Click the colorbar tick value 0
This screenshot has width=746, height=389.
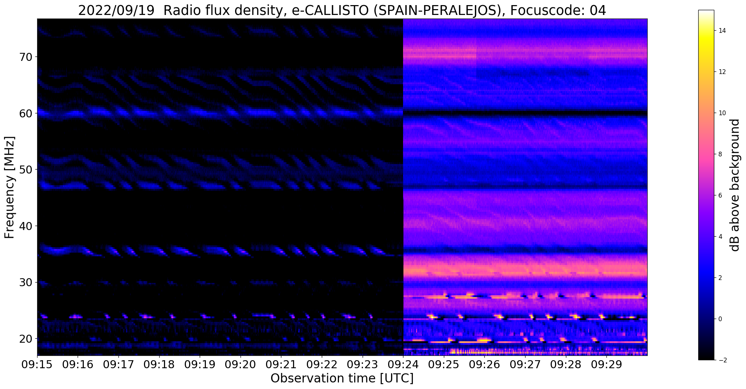719,319
